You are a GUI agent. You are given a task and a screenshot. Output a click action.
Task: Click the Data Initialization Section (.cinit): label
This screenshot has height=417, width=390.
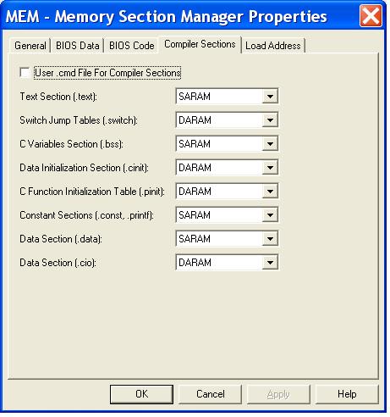coord(84,168)
